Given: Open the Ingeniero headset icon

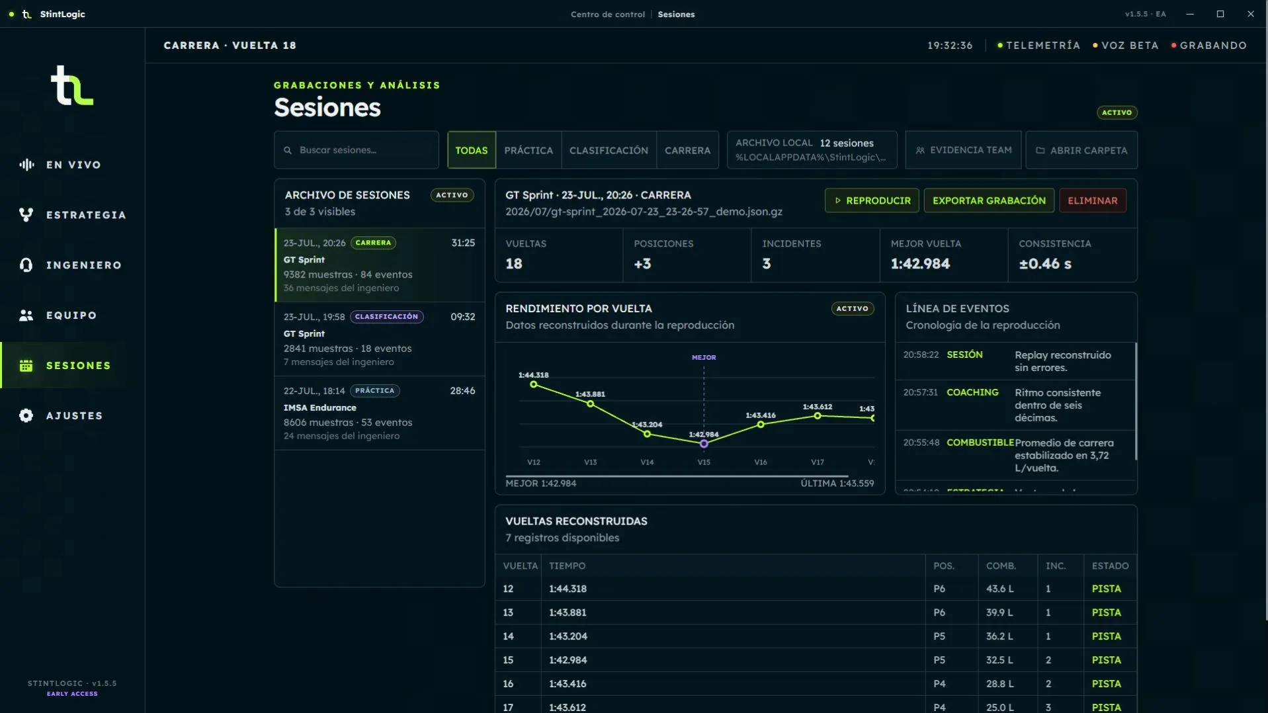Looking at the screenshot, I should point(26,265).
